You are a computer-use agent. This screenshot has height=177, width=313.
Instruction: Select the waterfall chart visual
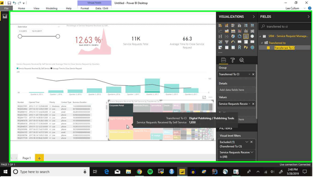pos(220,37)
